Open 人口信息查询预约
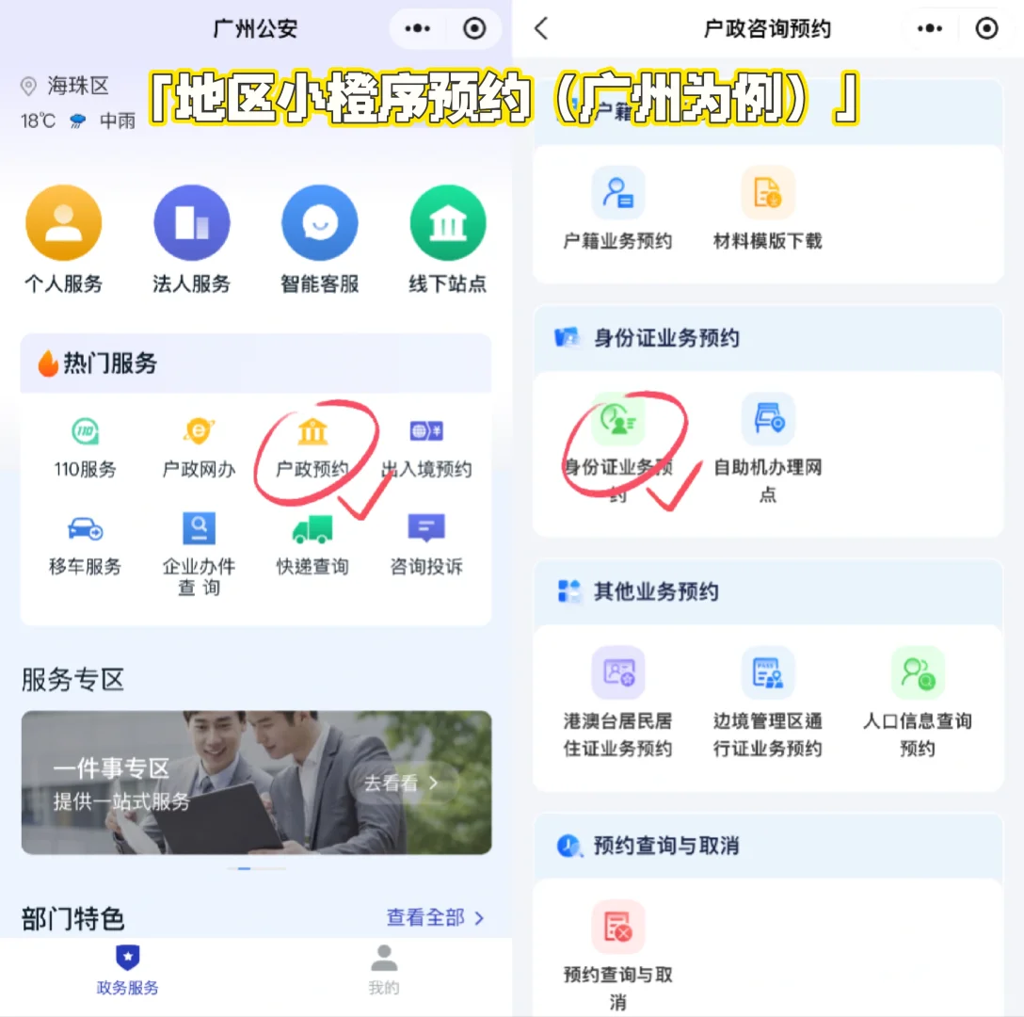The image size is (1024, 1017). click(x=918, y=702)
